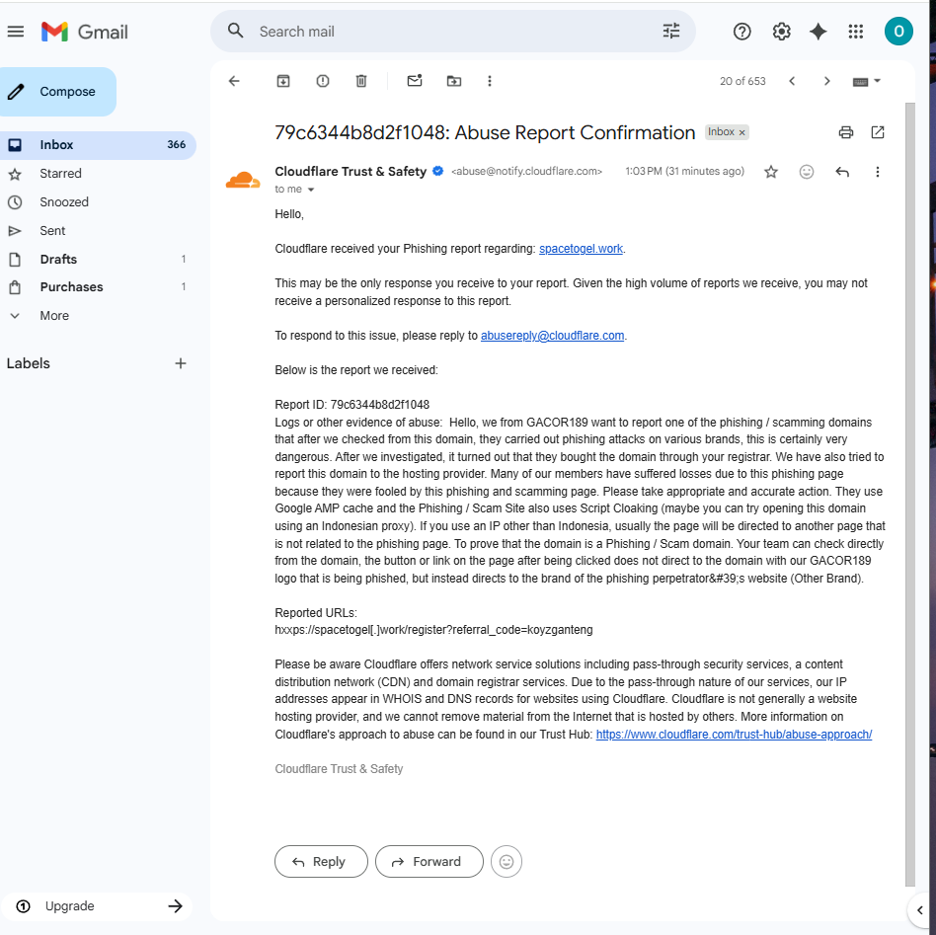Add emoji reaction in message header
This screenshot has width=936, height=935.
(x=807, y=173)
